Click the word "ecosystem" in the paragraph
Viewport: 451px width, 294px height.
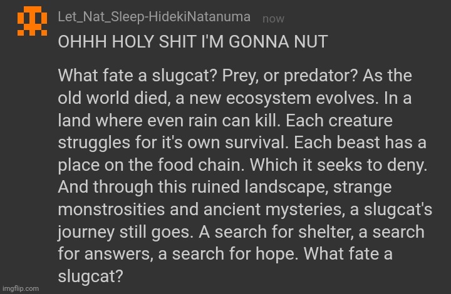269,98
